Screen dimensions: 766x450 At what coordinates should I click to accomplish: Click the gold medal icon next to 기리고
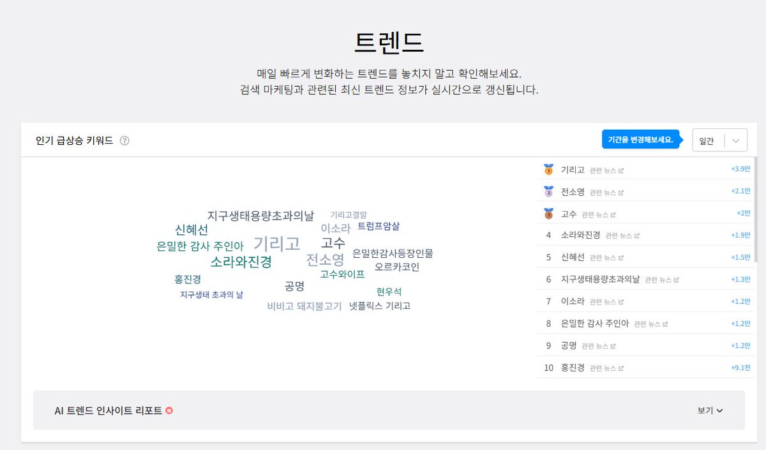[548, 170]
